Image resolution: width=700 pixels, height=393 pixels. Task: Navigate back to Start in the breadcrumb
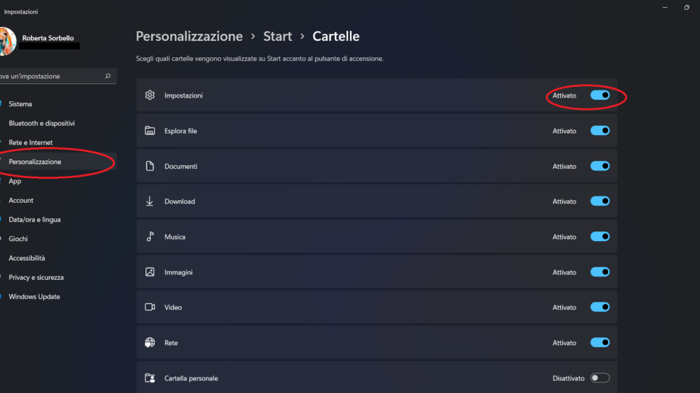(x=278, y=36)
